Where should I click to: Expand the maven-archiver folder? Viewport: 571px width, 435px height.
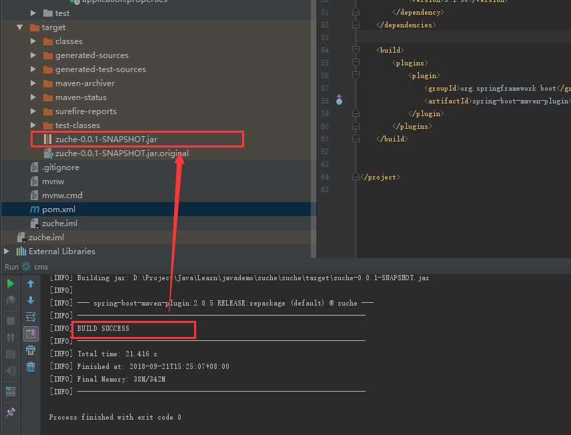(x=33, y=83)
